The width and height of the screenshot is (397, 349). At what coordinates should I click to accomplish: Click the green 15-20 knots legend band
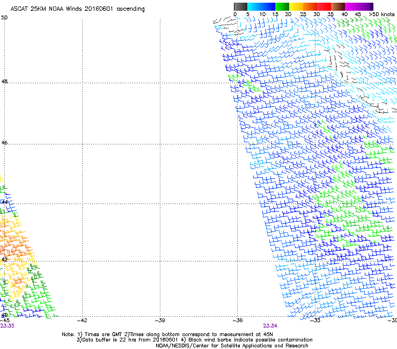pos(282,6)
